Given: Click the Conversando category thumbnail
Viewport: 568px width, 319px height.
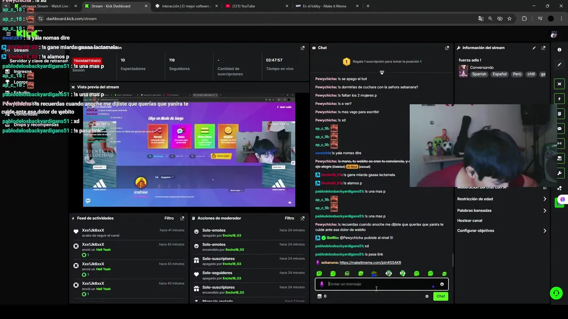Looking at the screenshot, I should (x=463, y=71).
